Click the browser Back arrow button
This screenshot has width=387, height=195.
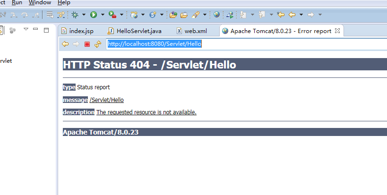[x=65, y=44]
